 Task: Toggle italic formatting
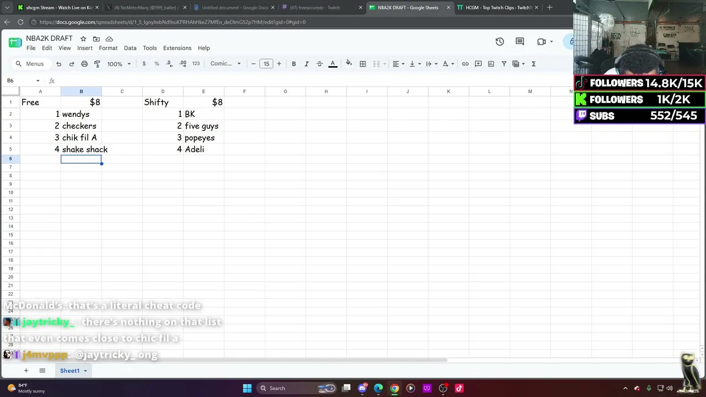tap(307, 64)
